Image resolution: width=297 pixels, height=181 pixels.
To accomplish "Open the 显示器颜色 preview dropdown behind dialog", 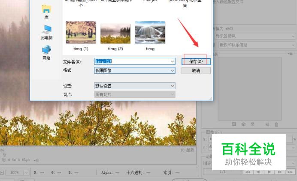I will [x=255, y=36].
